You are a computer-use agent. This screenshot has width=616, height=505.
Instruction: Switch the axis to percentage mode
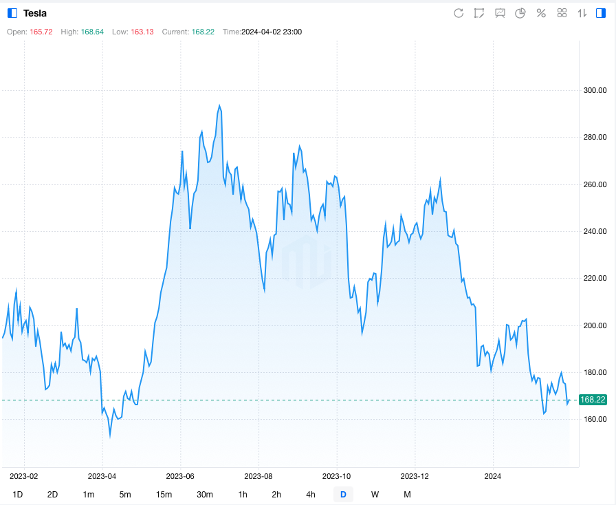[541, 13]
